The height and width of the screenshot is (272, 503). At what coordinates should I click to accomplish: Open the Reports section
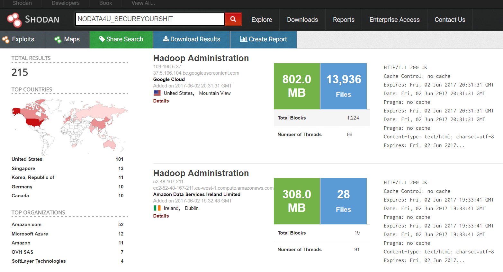pyautogui.click(x=344, y=20)
